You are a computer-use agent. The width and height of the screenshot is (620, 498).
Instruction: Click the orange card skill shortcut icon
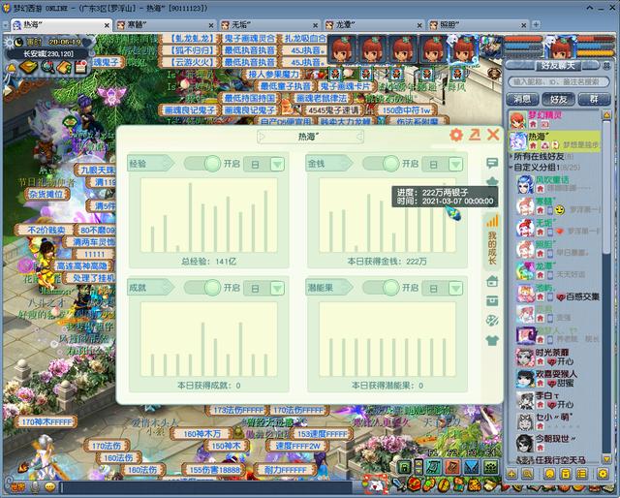[x=452, y=467]
